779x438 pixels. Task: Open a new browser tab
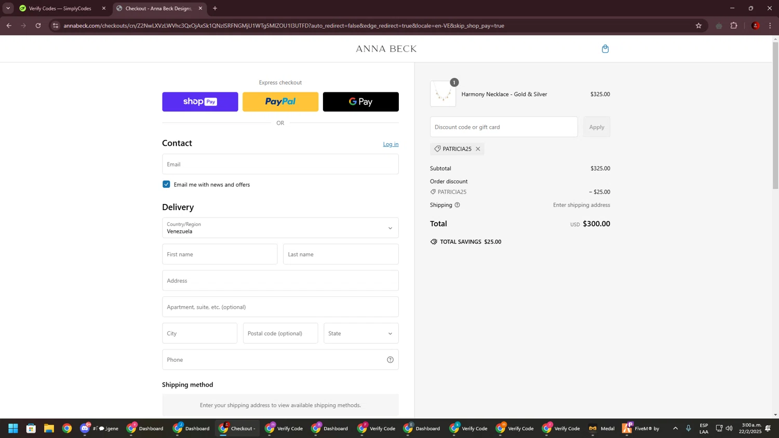(215, 8)
